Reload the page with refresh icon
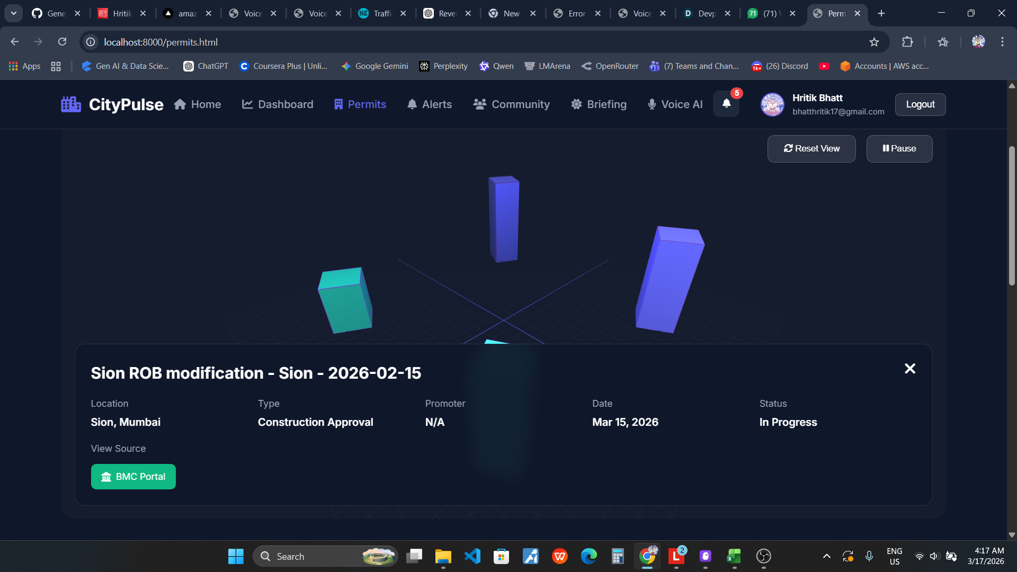This screenshot has height=572, width=1017. (62, 42)
